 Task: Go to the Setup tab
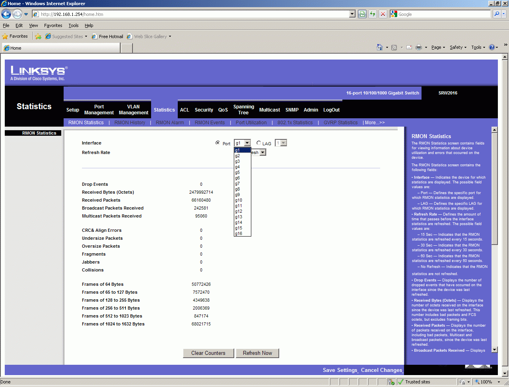pyautogui.click(x=73, y=110)
